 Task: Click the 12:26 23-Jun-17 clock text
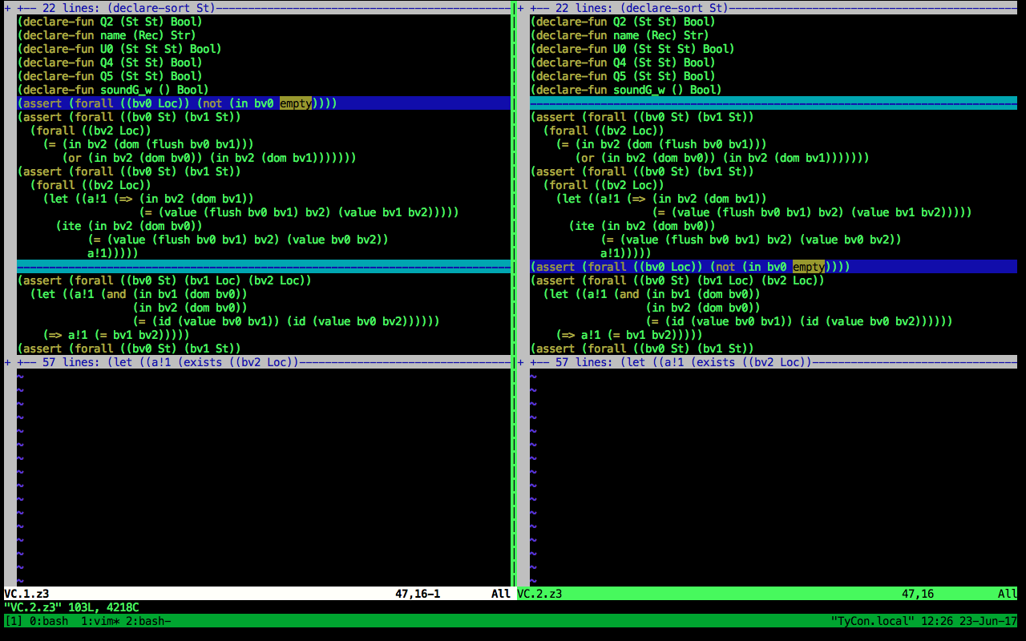(x=968, y=621)
